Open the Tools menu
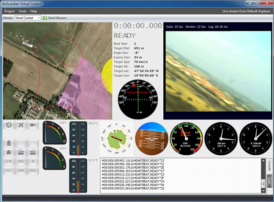The width and height of the screenshot is (274, 202). 22,11
